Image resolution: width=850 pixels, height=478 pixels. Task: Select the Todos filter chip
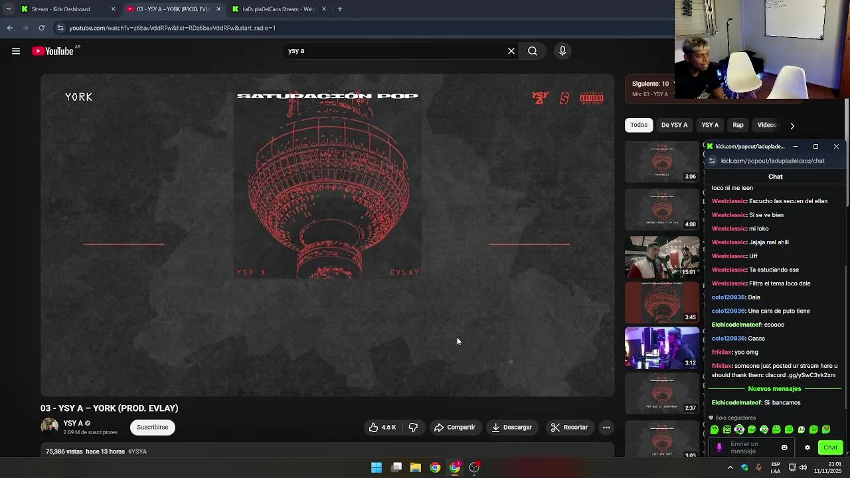(x=639, y=125)
